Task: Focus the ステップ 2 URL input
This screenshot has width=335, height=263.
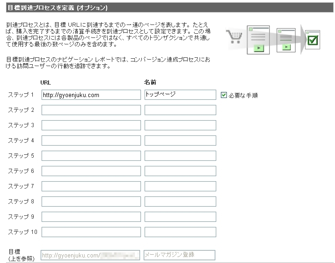Action: point(91,110)
